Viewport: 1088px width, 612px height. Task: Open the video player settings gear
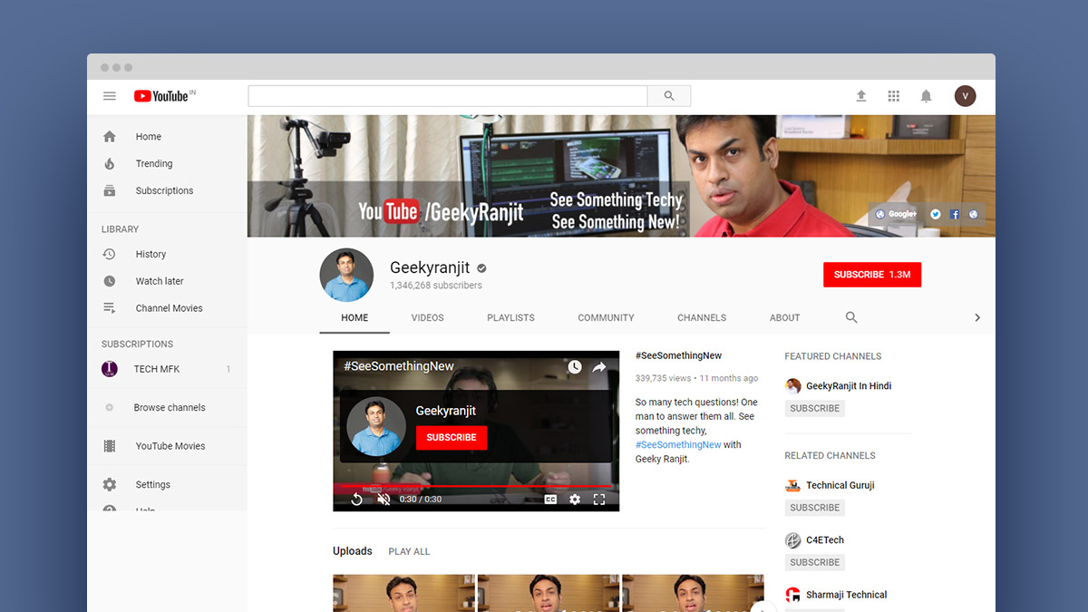click(575, 499)
